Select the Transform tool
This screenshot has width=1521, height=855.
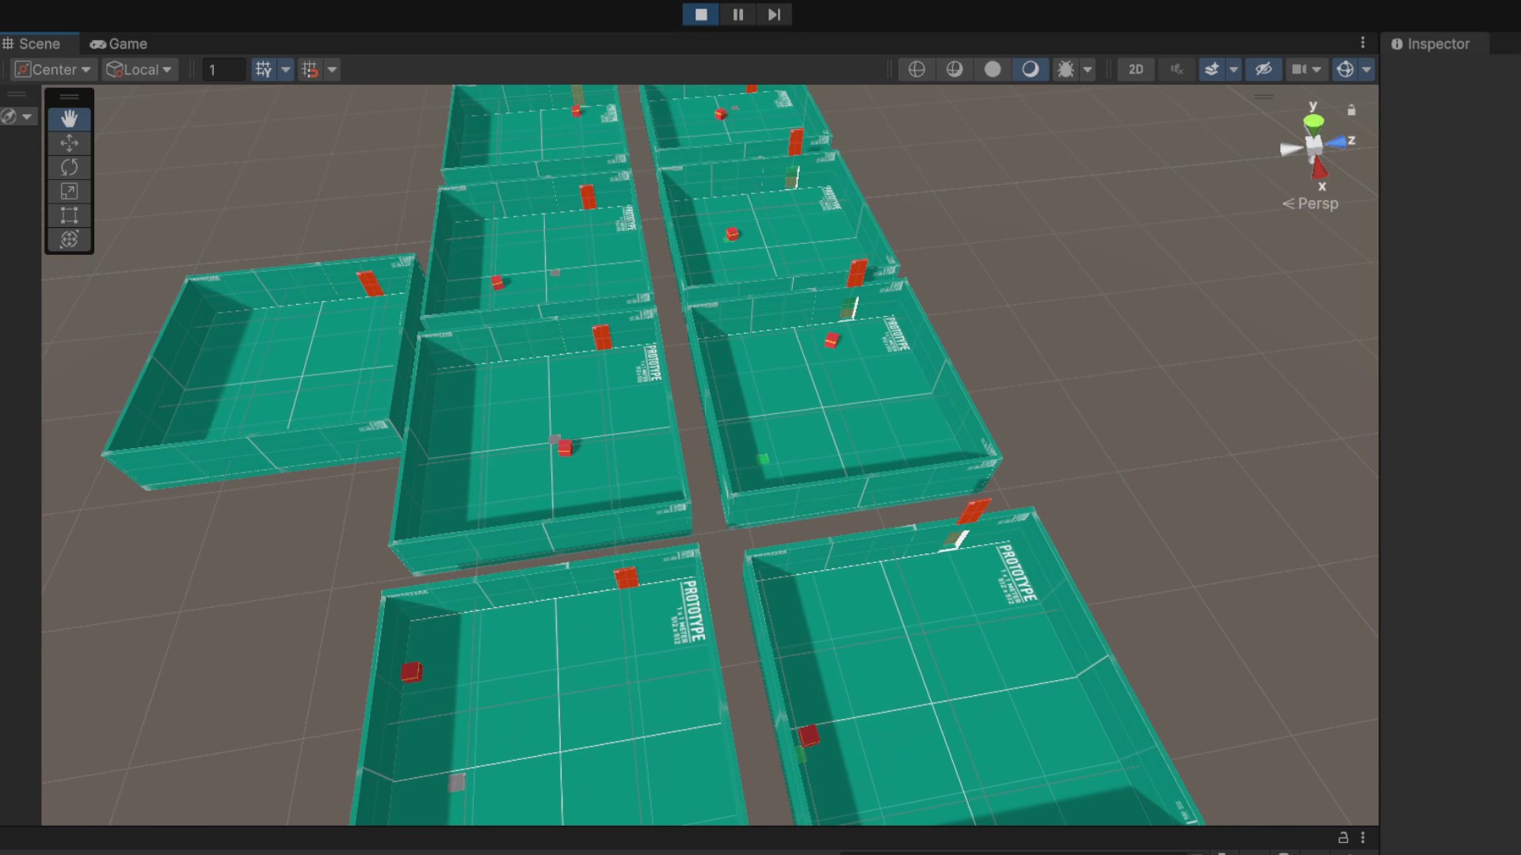(69, 240)
